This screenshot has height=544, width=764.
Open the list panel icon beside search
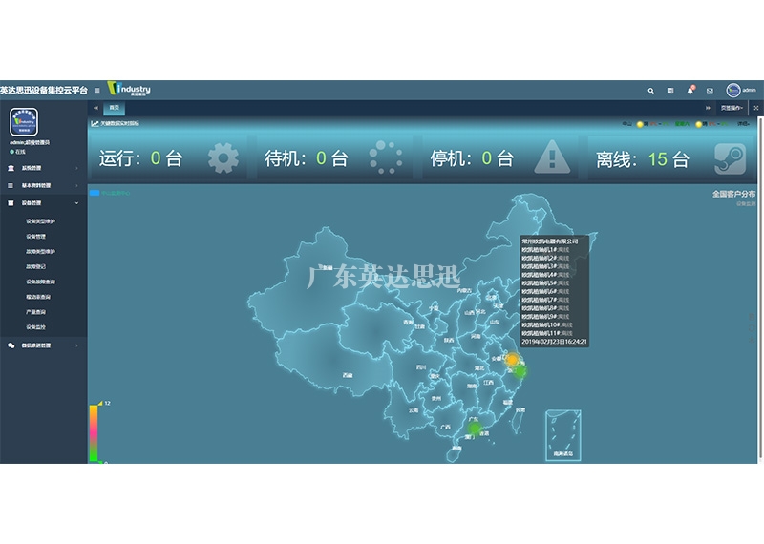[670, 91]
